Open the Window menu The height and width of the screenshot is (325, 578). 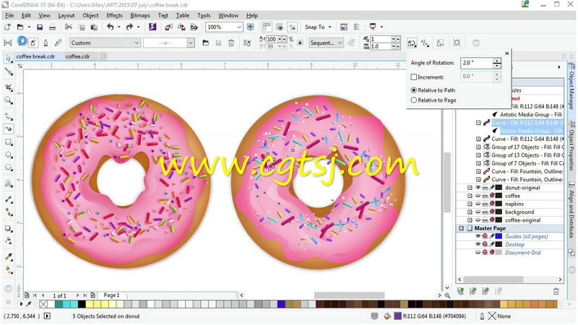click(228, 15)
